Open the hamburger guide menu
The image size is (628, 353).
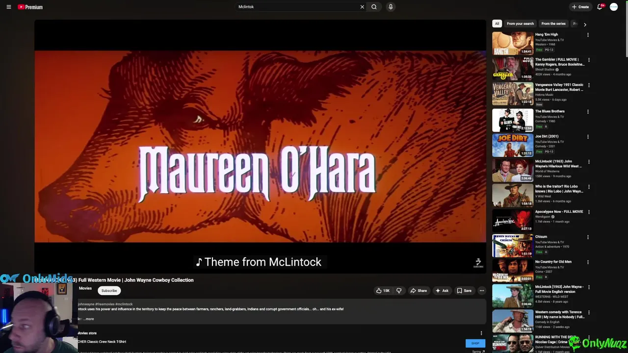click(x=9, y=7)
